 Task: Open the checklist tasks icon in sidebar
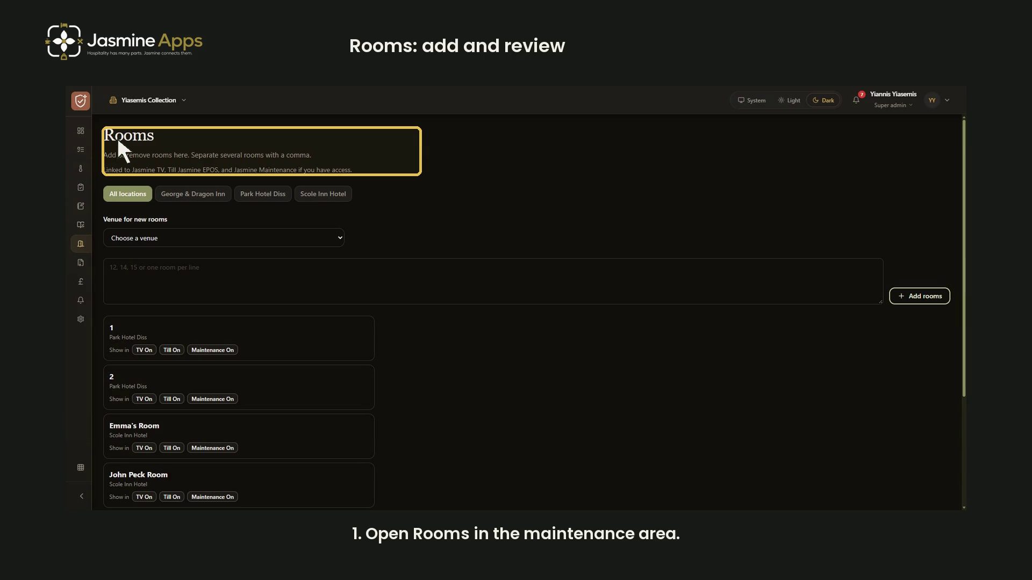coord(81,149)
